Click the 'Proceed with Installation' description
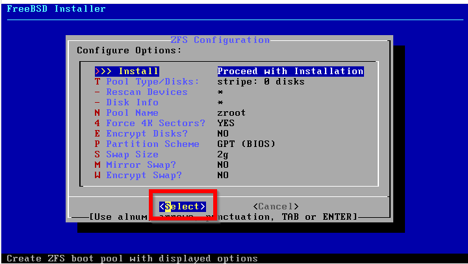Screen dimensions: 468x264 [x=291, y=72]
